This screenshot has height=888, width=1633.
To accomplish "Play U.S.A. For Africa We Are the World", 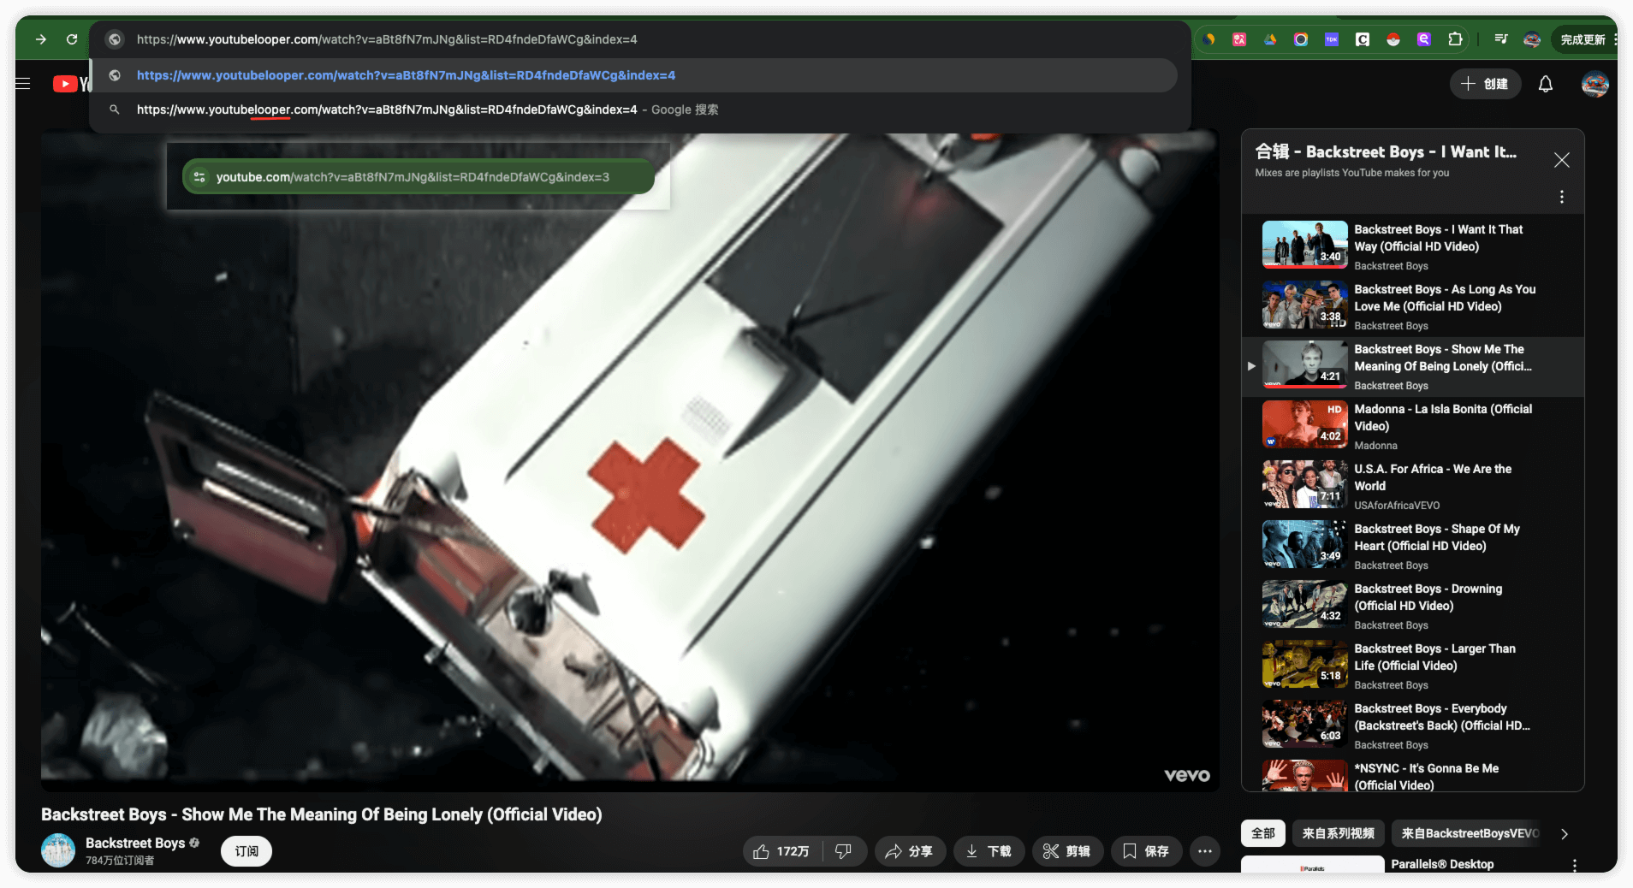I will point(1412,486).
